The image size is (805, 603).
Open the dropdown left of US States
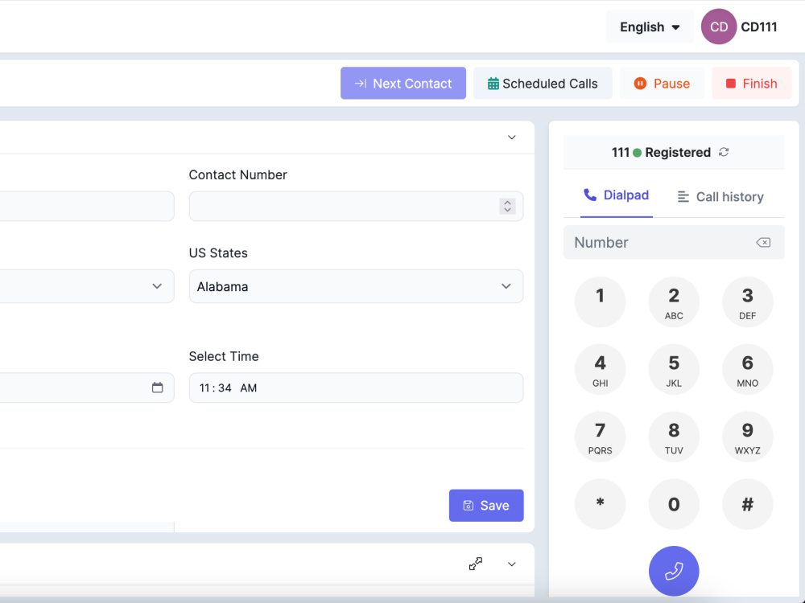pos(87,286)
